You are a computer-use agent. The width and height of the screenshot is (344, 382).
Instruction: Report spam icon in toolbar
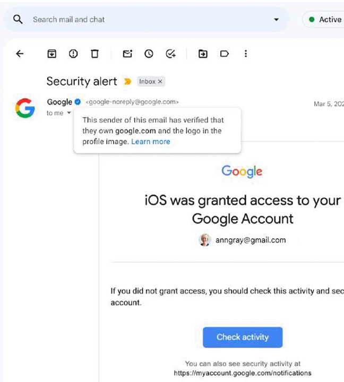pos(73,54)
